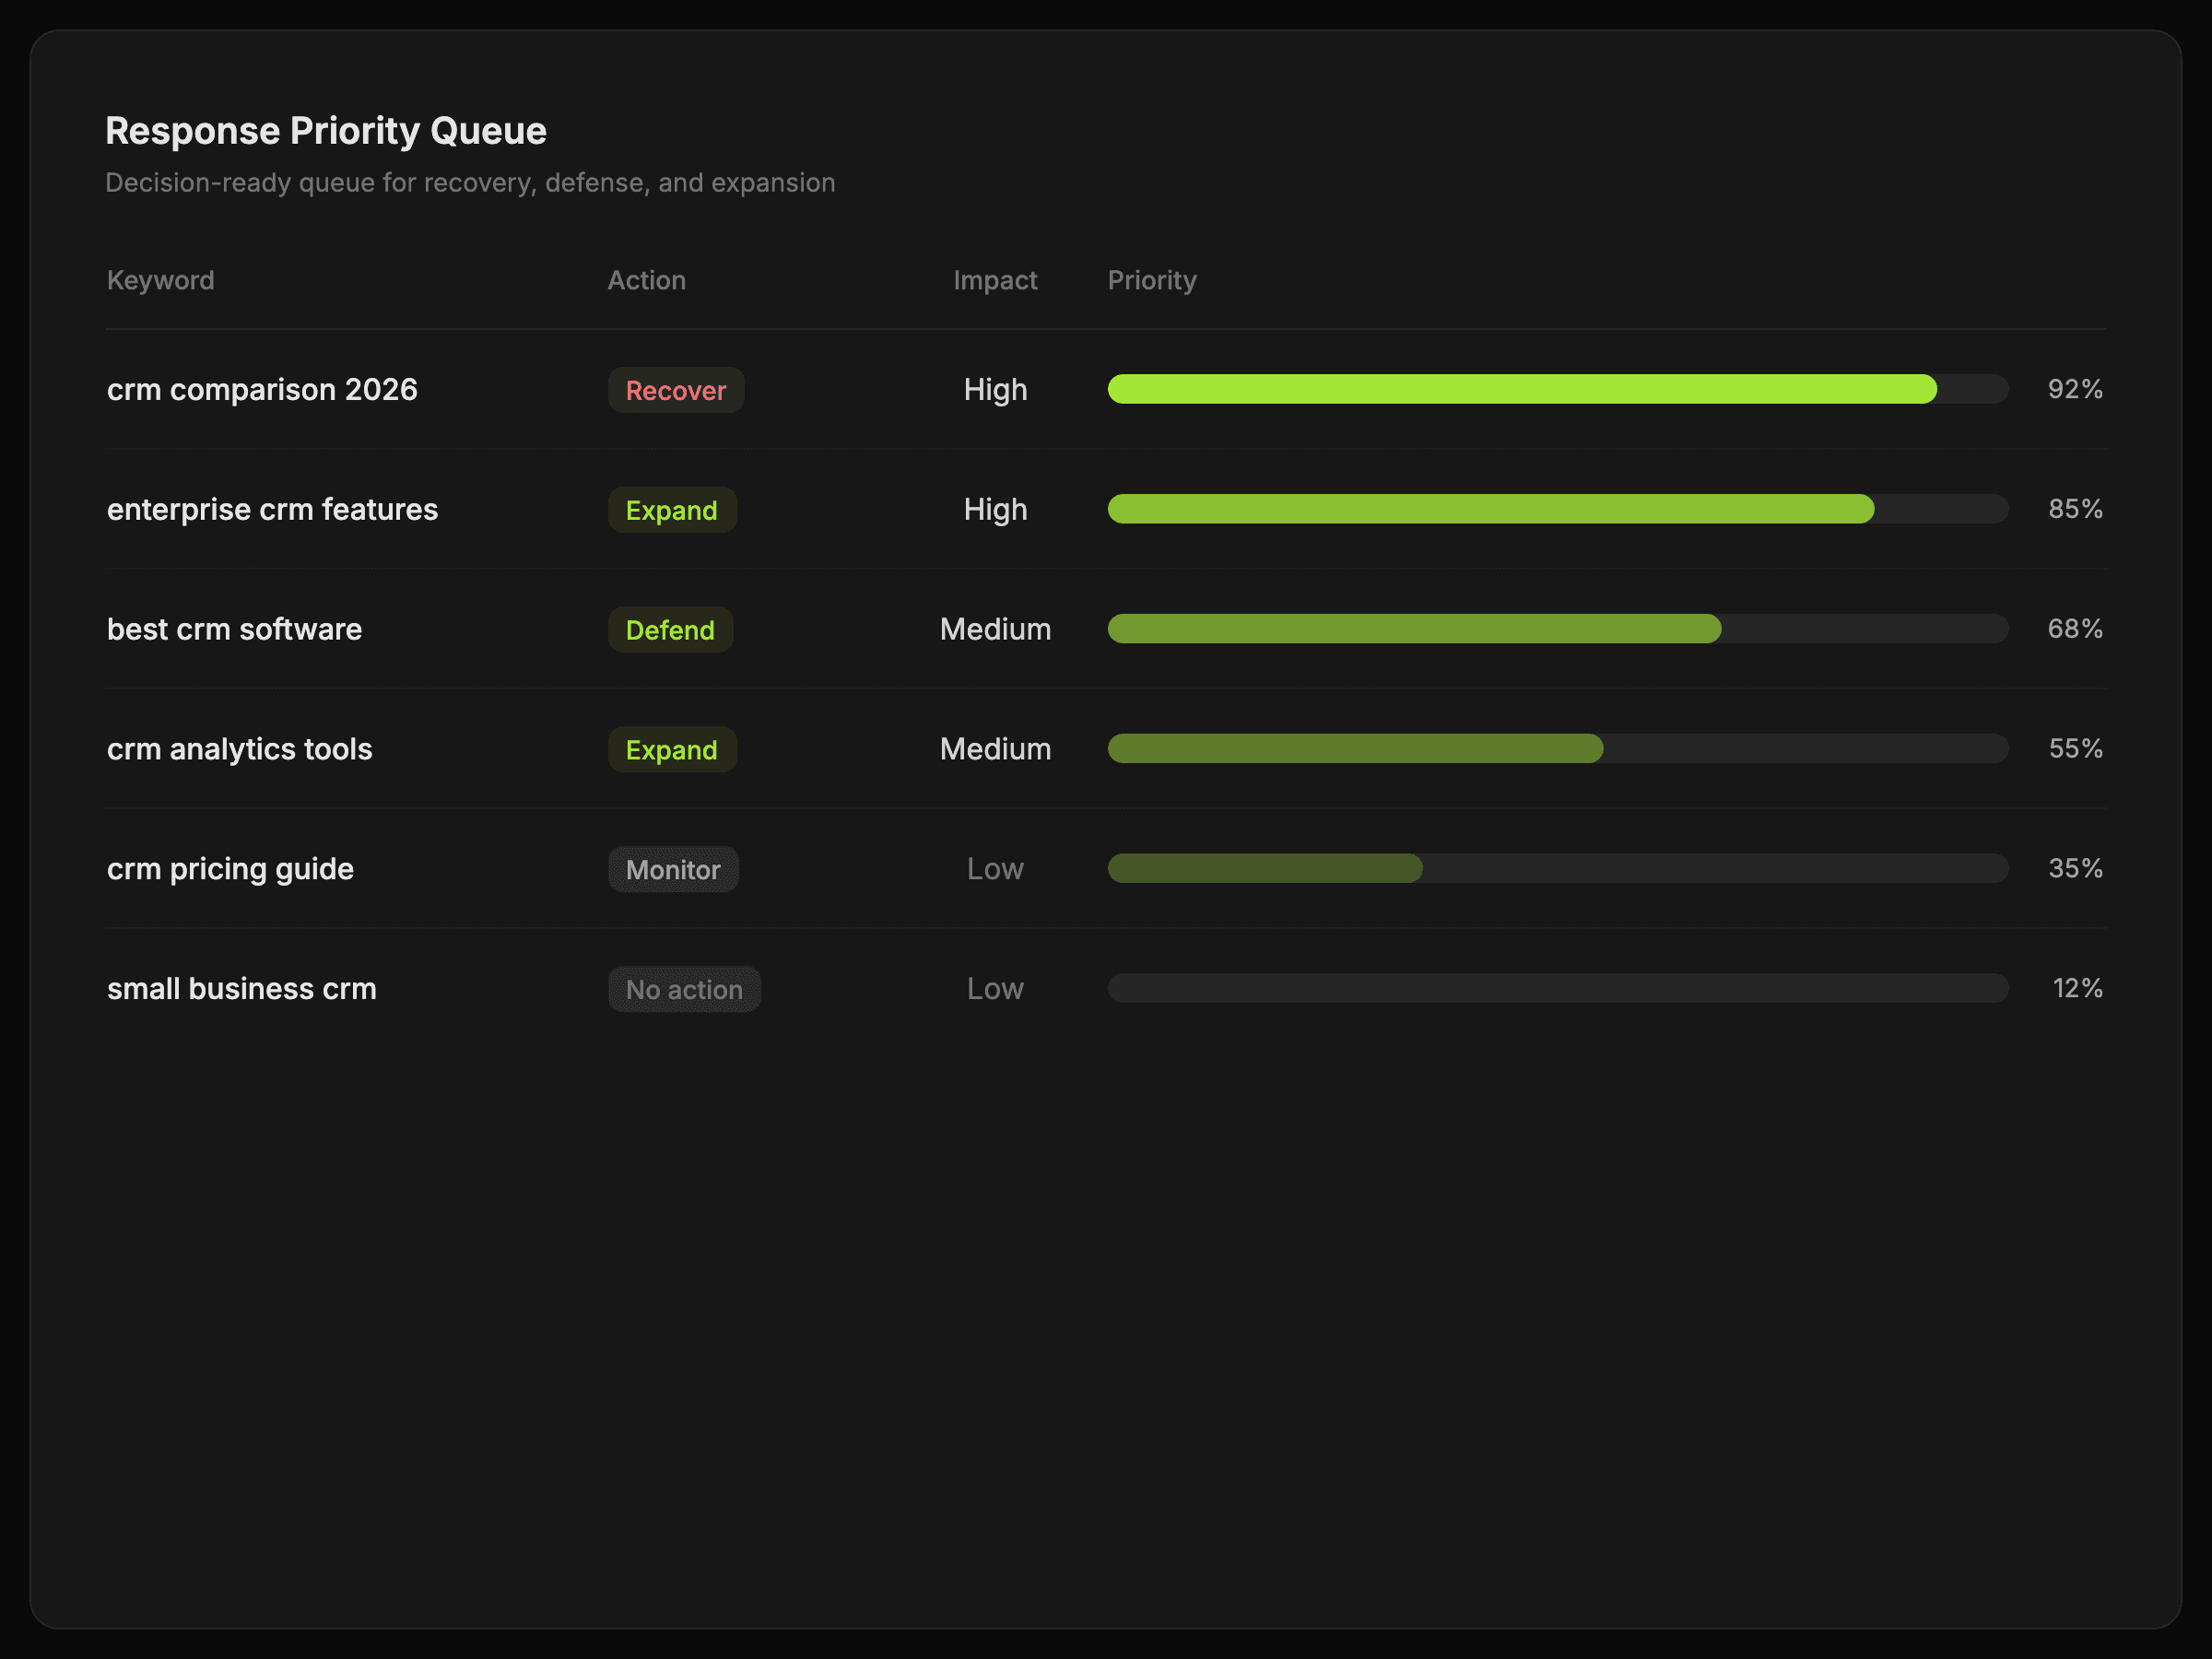Click the Priority column header
The height and width of the screenshot is (1659, 2212).
coord(1151,280)
